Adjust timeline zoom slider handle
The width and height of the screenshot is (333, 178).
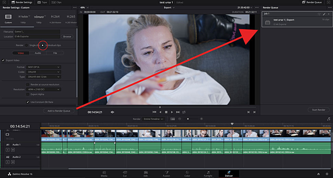pos(188,119)
